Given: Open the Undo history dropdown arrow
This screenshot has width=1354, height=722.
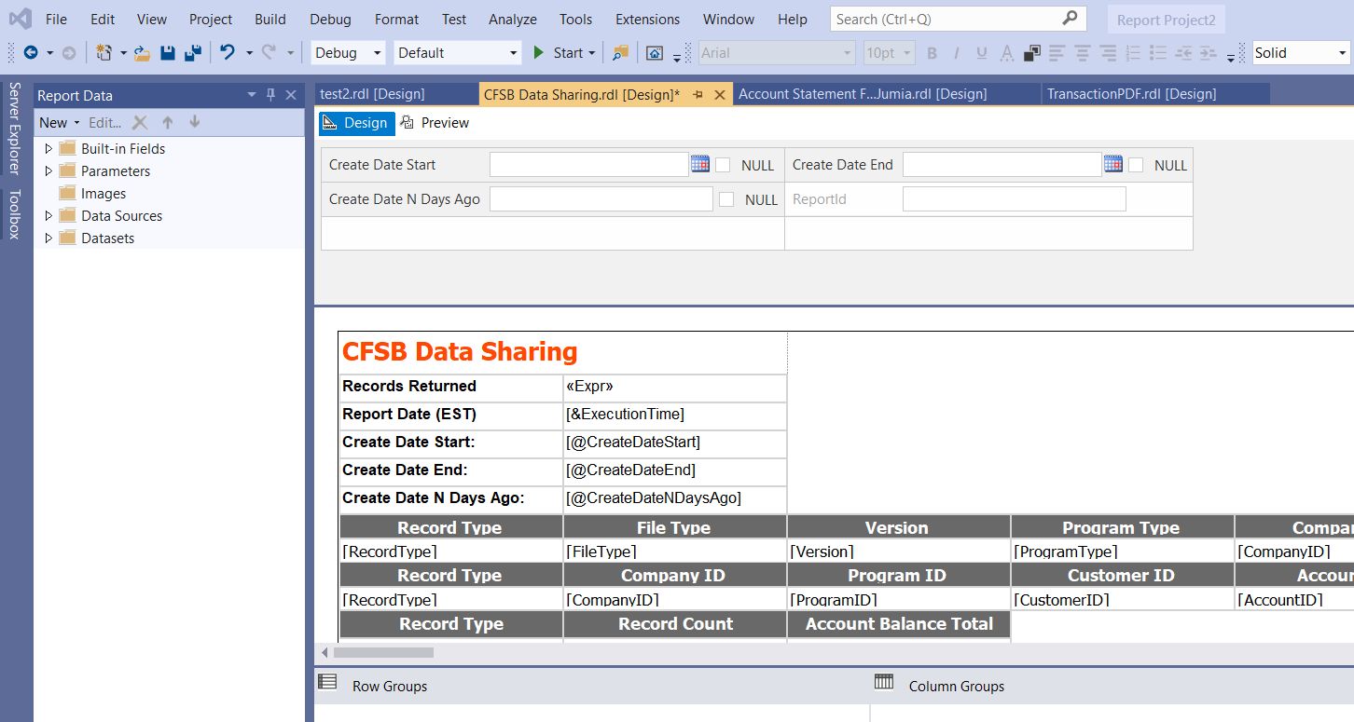Looking at the screenshot, I should pos(249,53).
